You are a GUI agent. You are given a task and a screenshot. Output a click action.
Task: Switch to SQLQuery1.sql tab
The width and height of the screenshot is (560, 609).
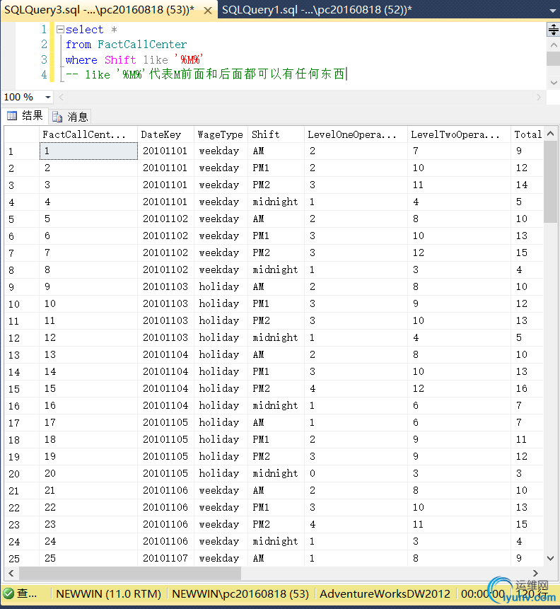[317, 10]
